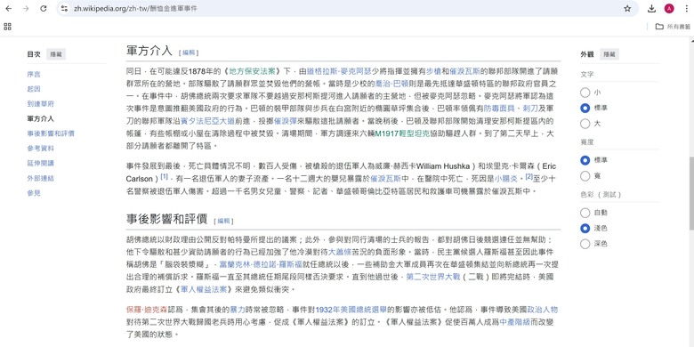Open the 暴力 link
The image size is (694, 347).
click(238, 310)
